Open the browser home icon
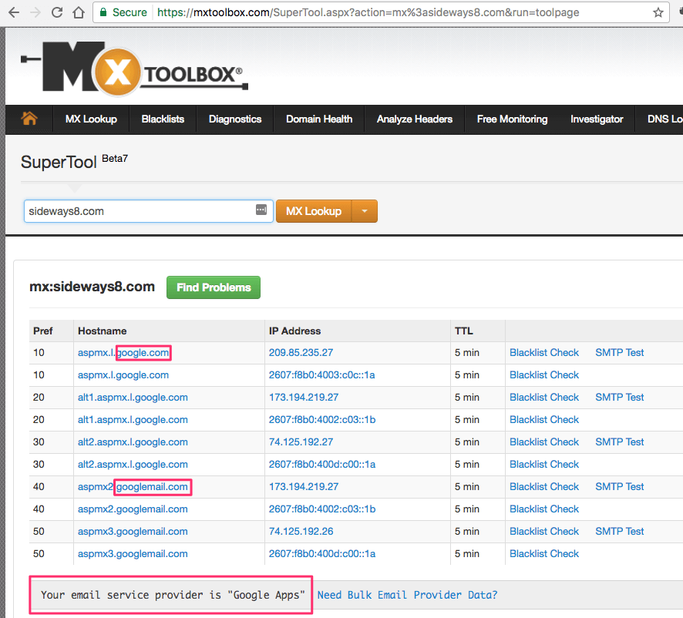This screenshot has width=683, height=618. 79,12
